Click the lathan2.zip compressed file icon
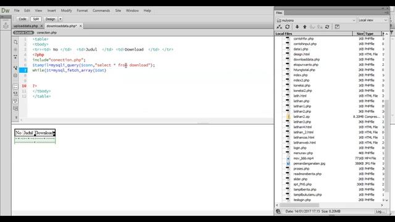 point(288,117)
